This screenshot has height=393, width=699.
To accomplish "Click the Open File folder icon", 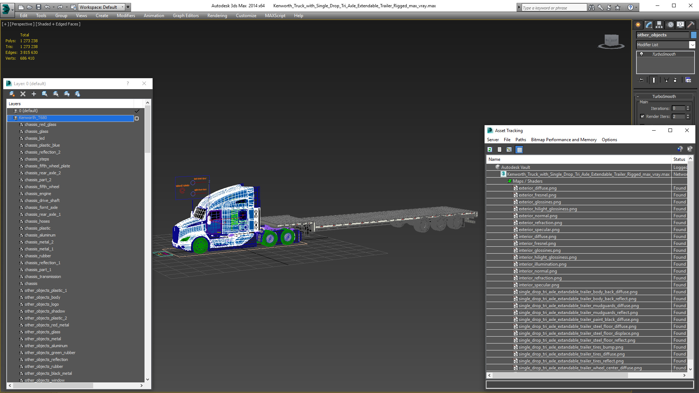I will coord(29,7).
